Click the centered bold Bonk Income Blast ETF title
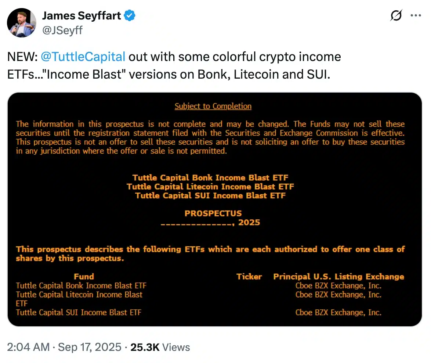The image size is (431, 363). [210, 178]
